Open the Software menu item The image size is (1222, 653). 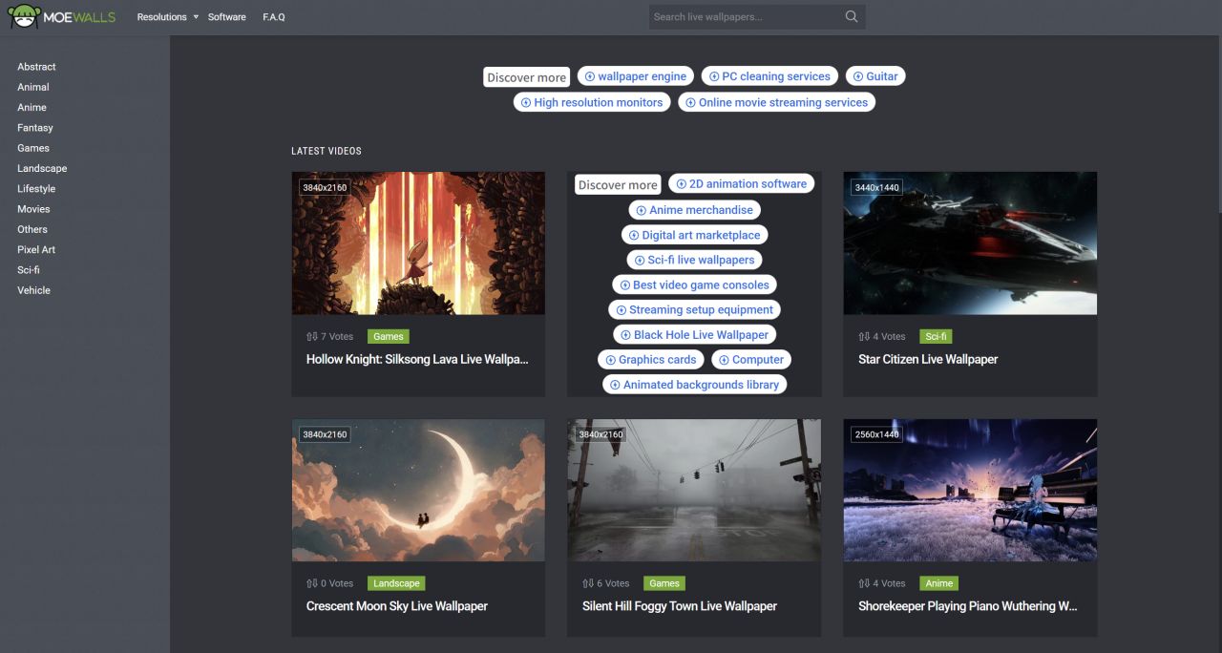coord(226,17)
